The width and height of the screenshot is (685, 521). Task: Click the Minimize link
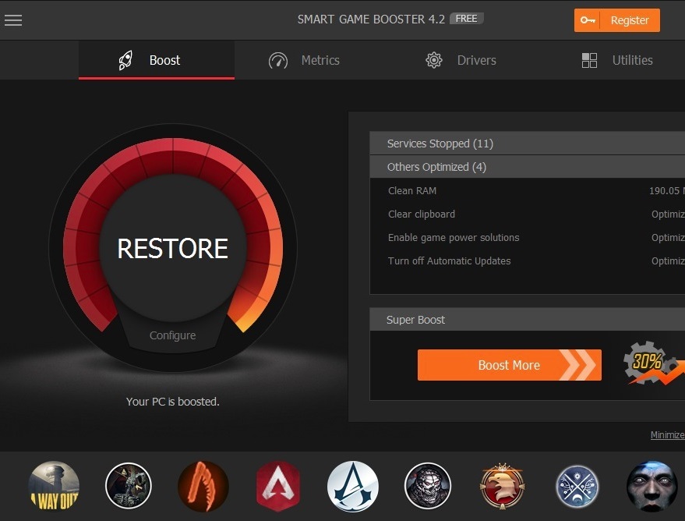pos(668,435)
